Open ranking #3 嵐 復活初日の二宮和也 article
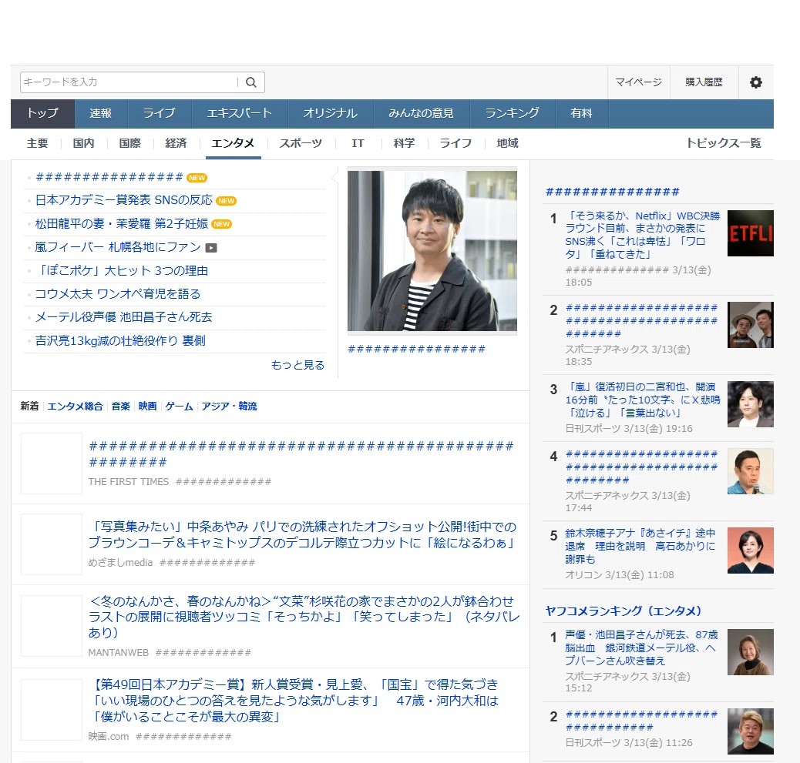Screen dimensions: 800x763 pyautogui.click(x=642, y=400)
